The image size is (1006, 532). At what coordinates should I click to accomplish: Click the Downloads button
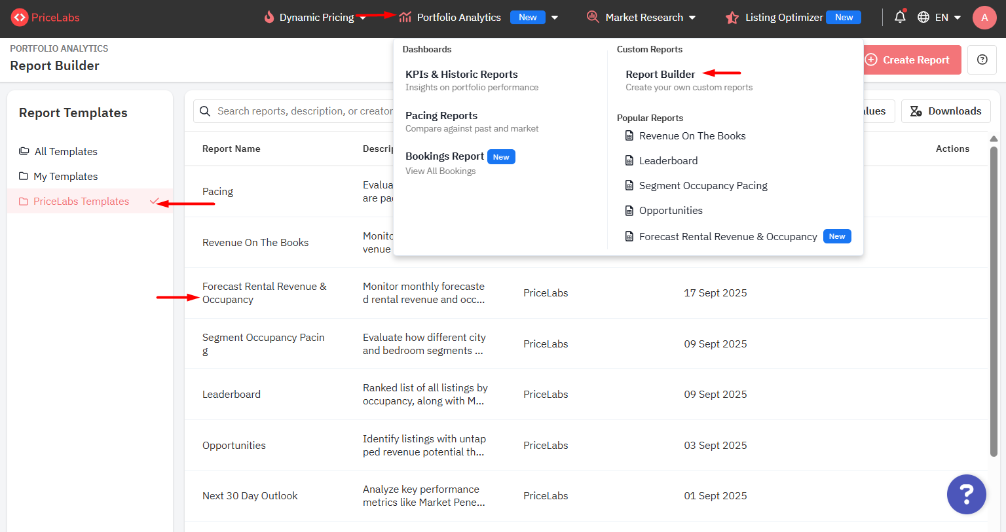[x=945, y=111]
